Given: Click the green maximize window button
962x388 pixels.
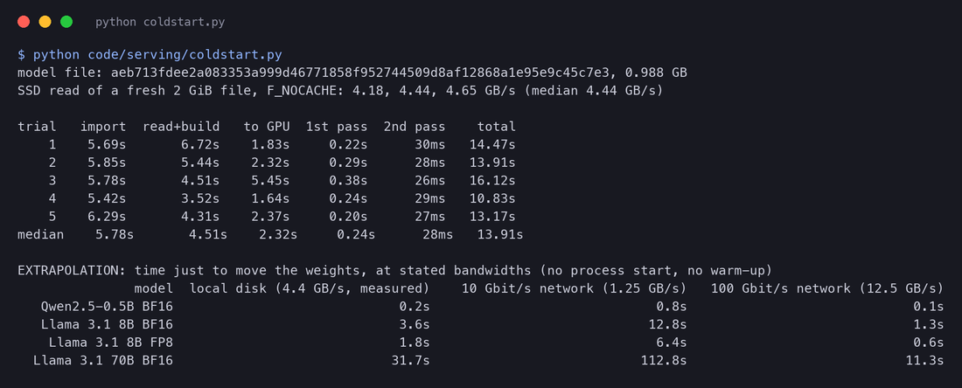Looking at the screenshot, I should pos(66,22).
